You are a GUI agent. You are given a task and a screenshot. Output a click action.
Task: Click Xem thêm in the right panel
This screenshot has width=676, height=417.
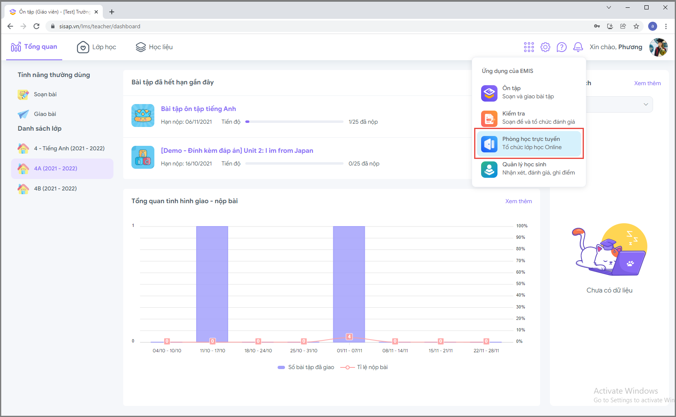click(647, 83)
